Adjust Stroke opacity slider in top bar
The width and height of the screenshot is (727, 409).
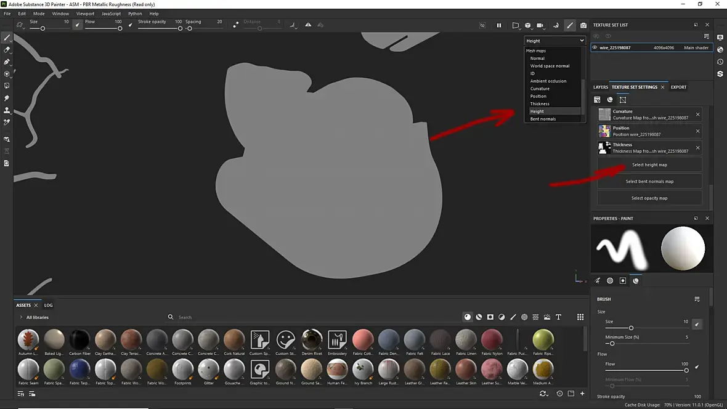[x=160, y=29]
